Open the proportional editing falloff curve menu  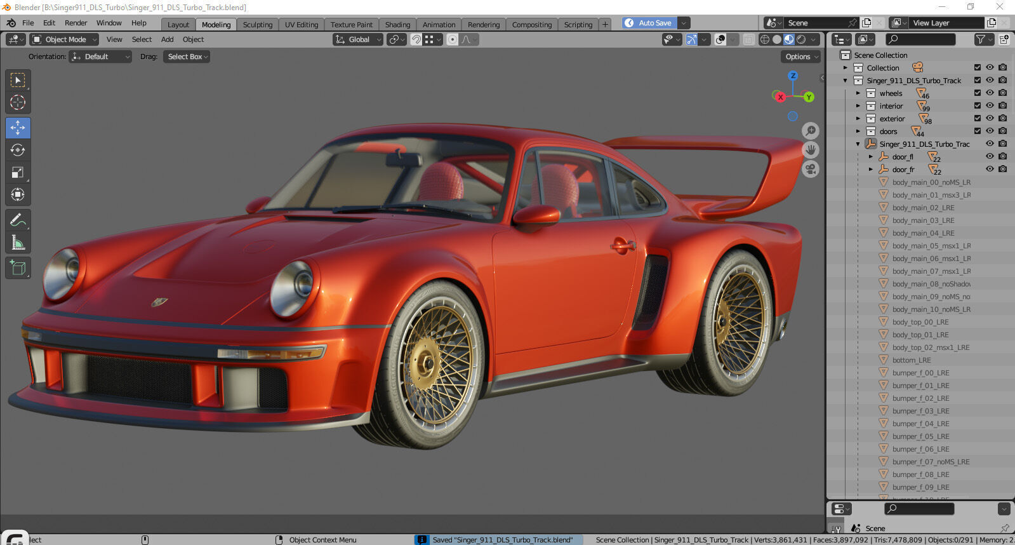point(469,39)
